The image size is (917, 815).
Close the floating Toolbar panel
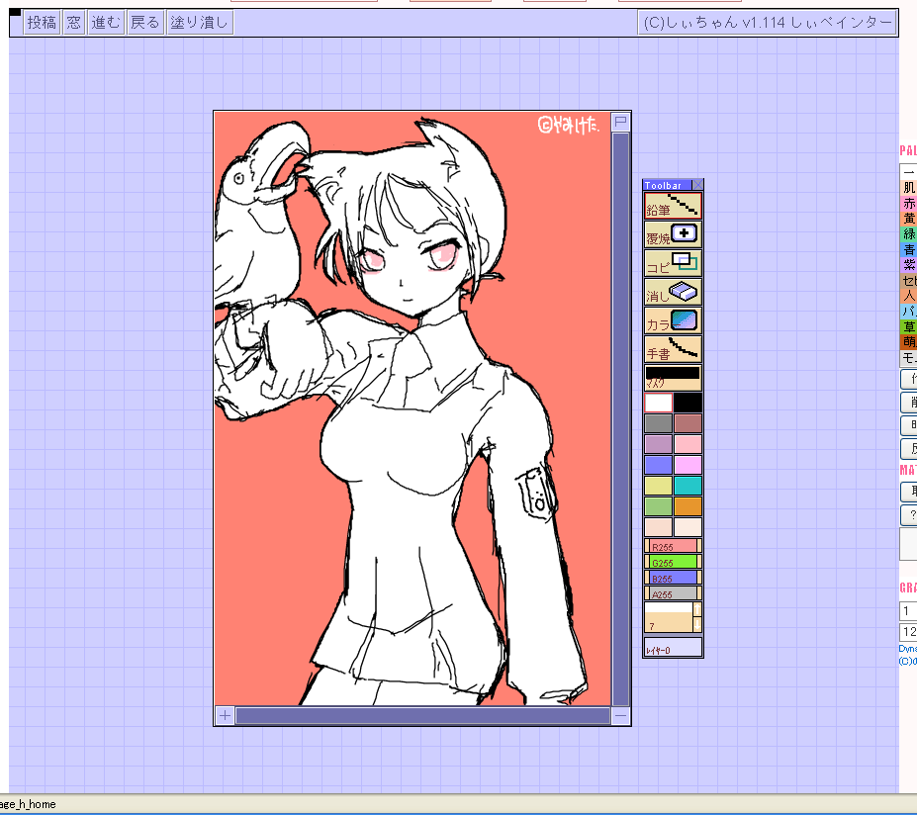696,185
